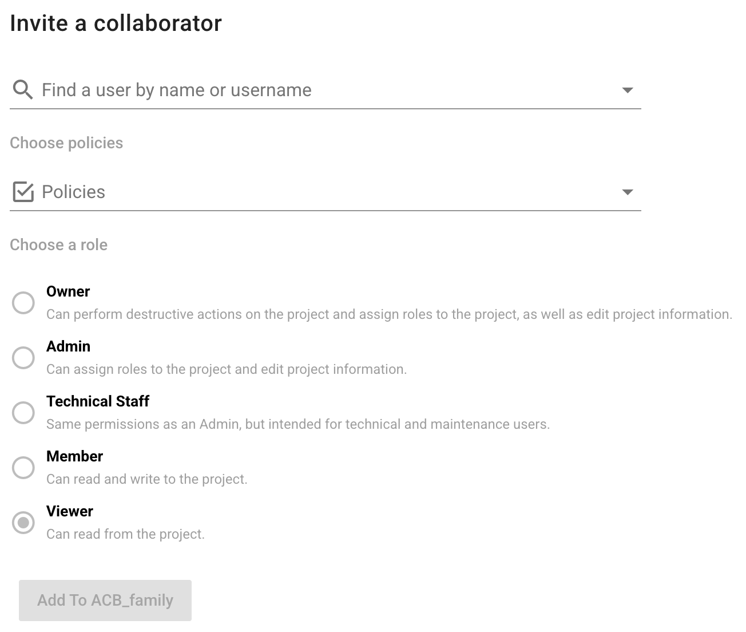Click 'Can read and write to the project.' description
The image size is (746, 632).
coord(147,479)
